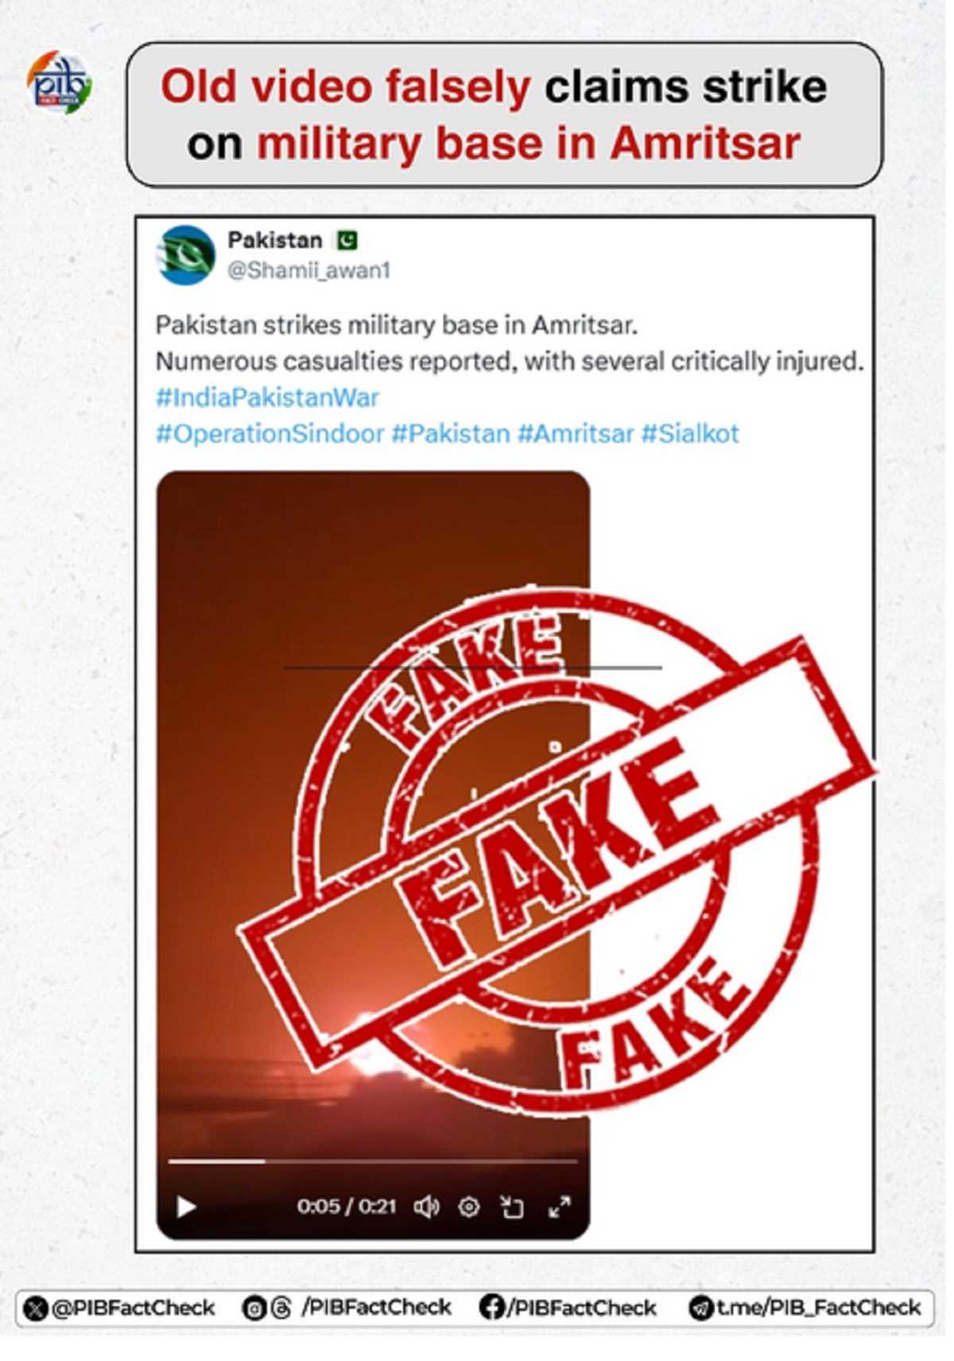Play the embedded video
954x1361 pixels.
186,1207
